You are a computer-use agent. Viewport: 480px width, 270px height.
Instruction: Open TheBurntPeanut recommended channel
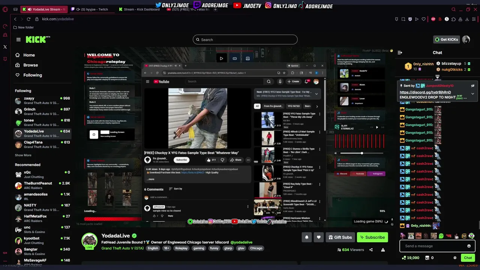tap(42, 185)
